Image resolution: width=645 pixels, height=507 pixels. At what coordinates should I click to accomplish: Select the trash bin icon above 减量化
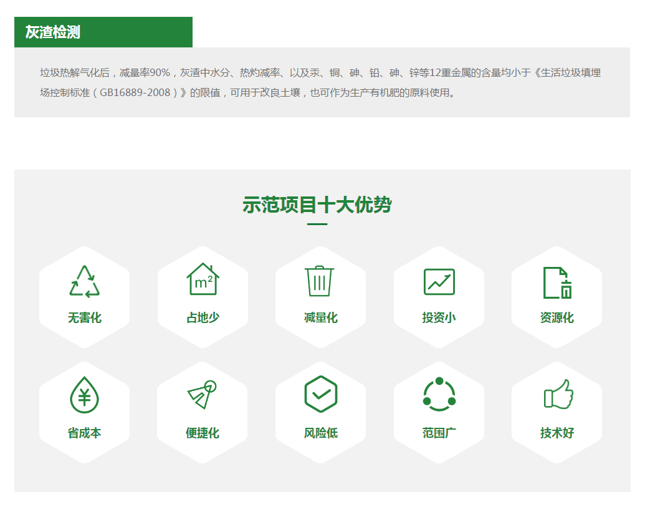320,281
